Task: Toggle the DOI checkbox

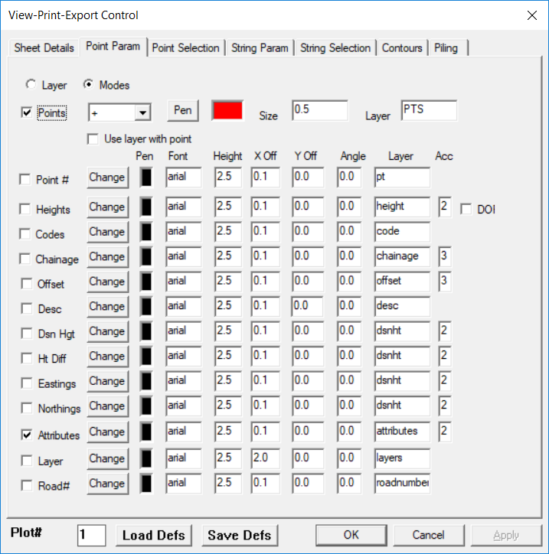Action: [466, 209]
